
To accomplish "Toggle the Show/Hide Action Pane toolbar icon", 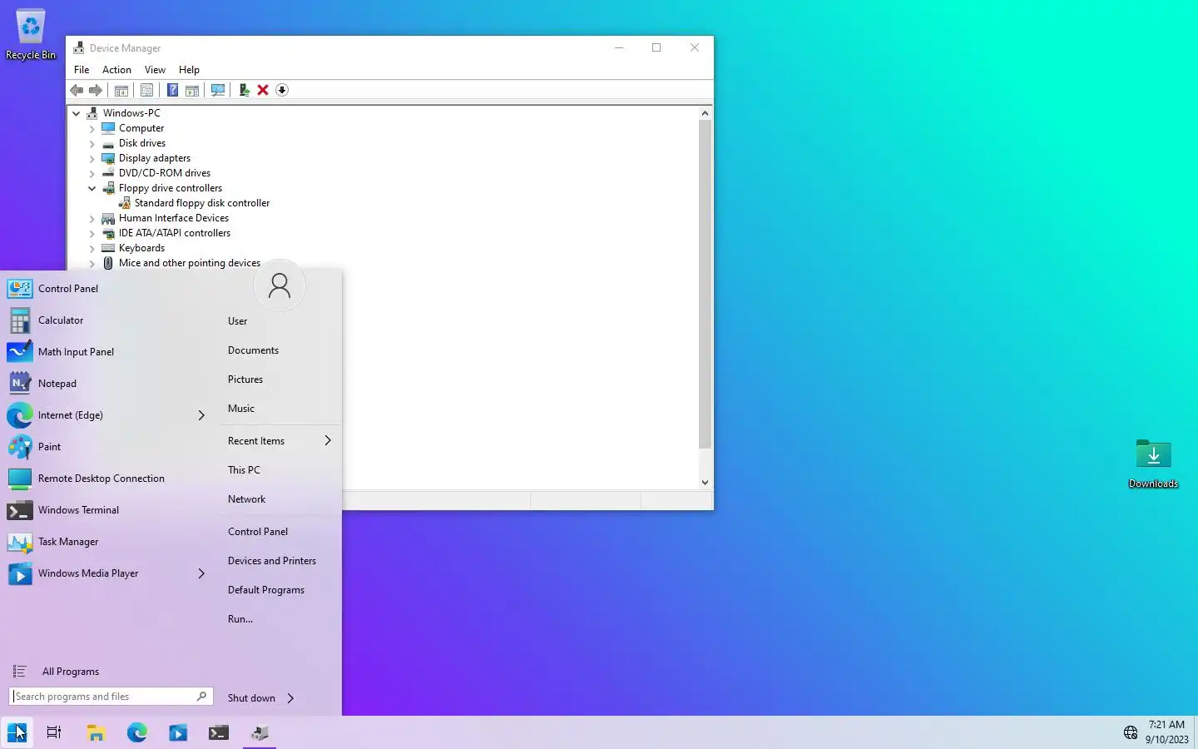I will point(192,90).
